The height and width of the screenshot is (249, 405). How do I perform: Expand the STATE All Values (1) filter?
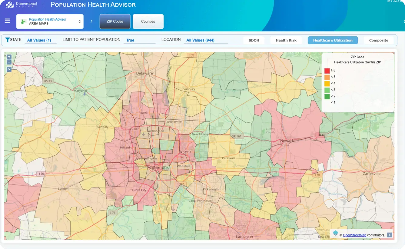39,40
